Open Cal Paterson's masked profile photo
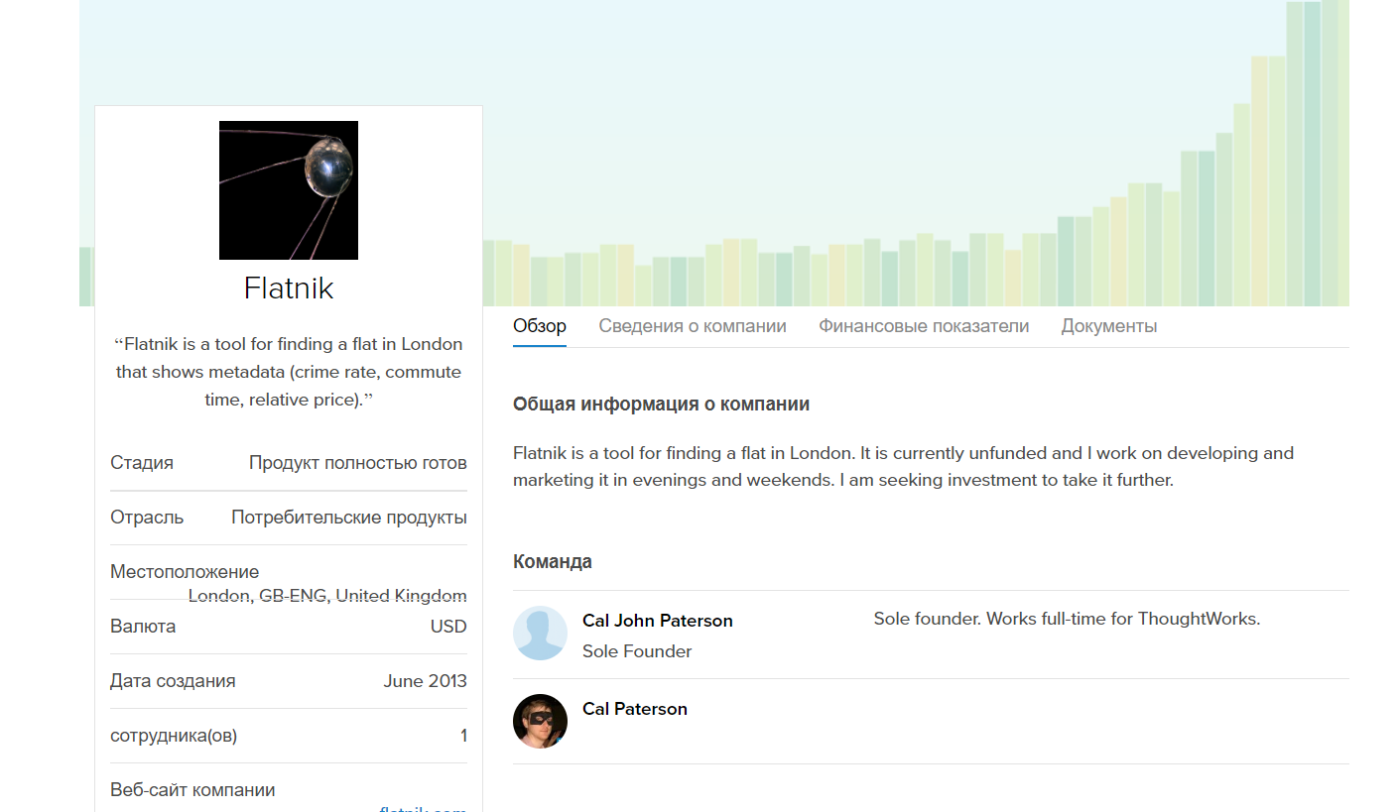The height and width of the screenshot is (812, 1400). pos(540,721)
